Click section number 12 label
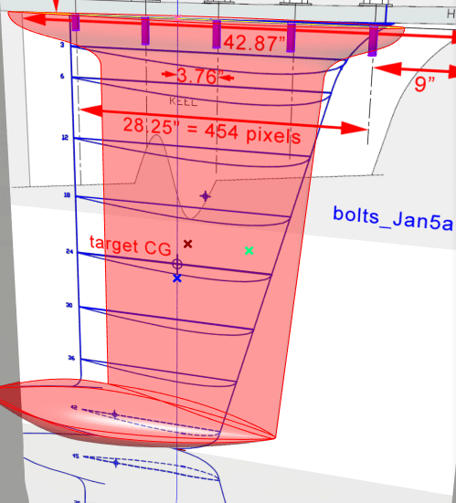456x503 pixels. tap(65, 138)
